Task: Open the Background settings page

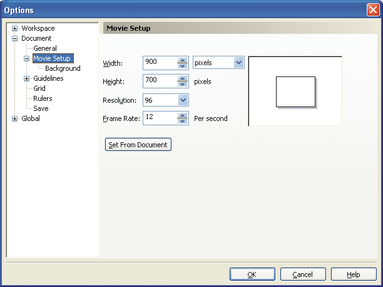Action: pos(63,68)
